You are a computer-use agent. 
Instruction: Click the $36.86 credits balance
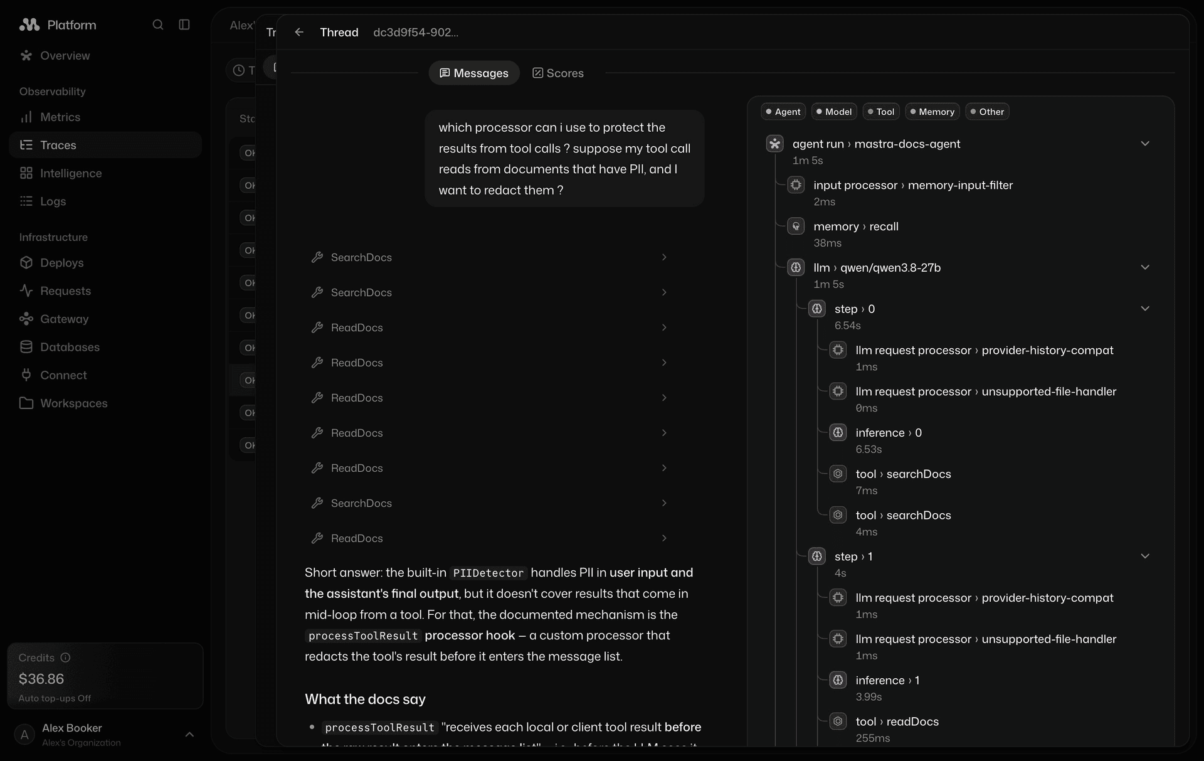click(41, 679)
